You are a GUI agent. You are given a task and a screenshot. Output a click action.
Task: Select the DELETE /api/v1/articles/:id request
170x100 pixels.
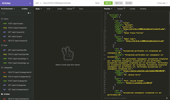(17, 99)
